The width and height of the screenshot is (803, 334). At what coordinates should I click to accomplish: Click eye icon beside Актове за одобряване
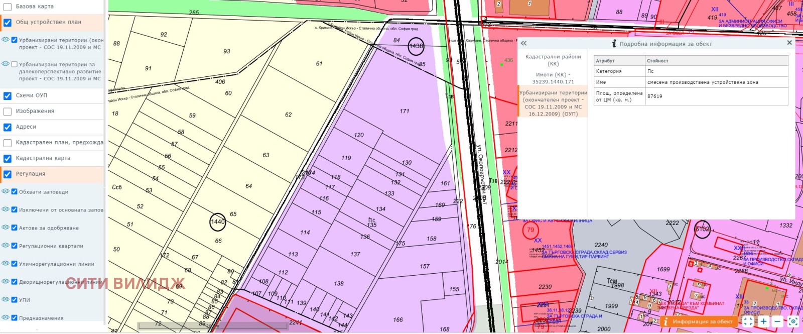[x=6, y=228]
